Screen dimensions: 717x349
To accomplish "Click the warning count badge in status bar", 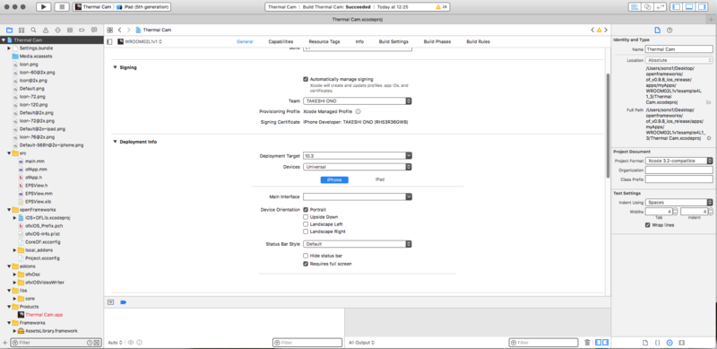I will [x=441, y=7].
